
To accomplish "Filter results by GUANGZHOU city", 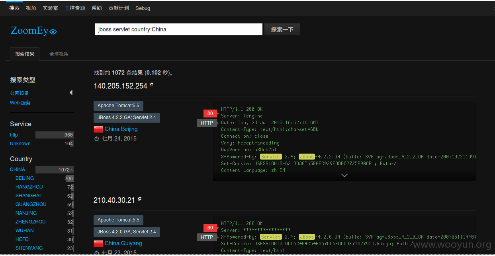I will click(31, 204).
